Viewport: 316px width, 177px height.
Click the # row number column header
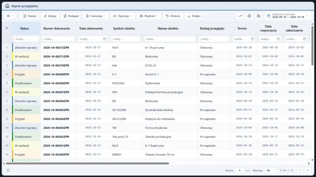coord(7,28)
